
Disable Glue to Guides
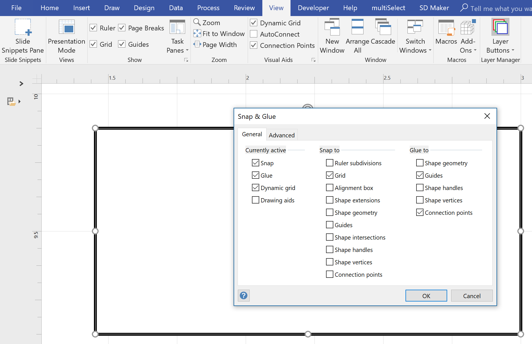pyautogui.click(x=419, y=175)
